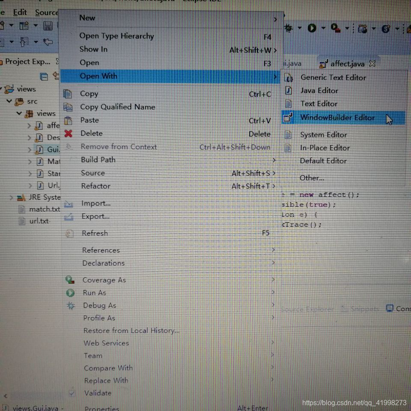This screenshot has width=411, height=411.
Task: Open the Edit menu in menu bar
Action: [20, 12]
